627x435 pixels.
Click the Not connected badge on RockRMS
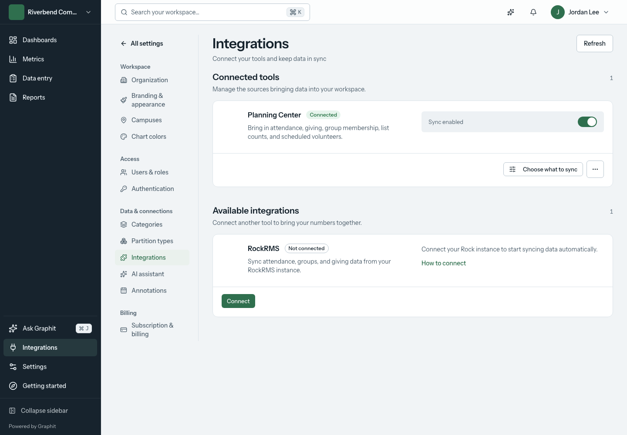point(307,248)
